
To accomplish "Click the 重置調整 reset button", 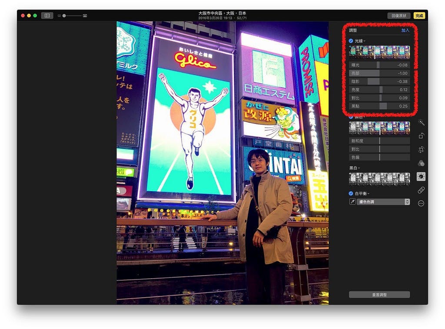I will tap(379, 295).
